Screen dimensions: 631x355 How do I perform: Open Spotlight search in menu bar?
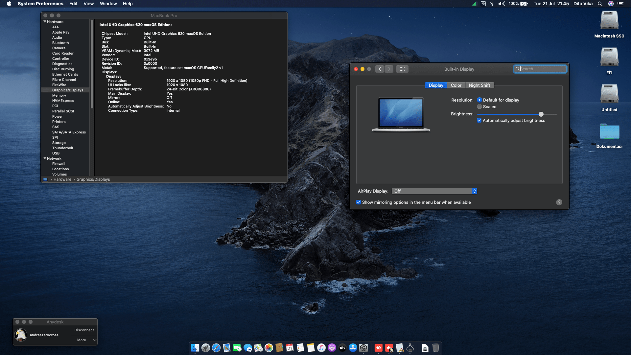click(x=600, y=4)
